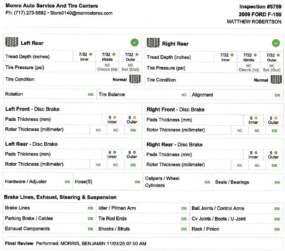Viewport: 285px width, 251px height.
Task: Click the OK status for Shocks / Struts
Action: click(x=184, y=229)
